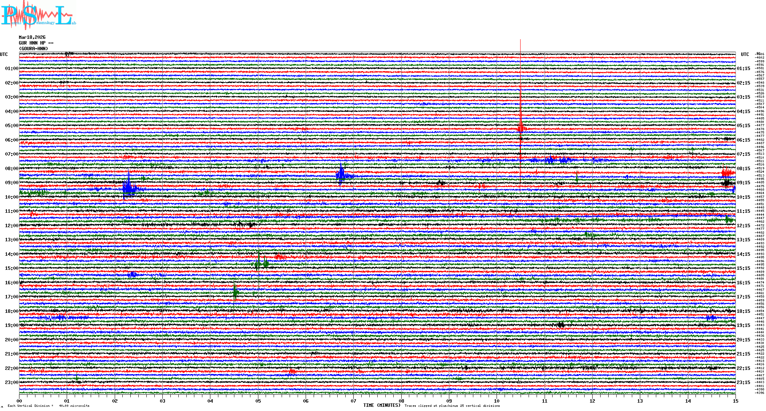Click the TIME (MINUTES) axis title
The width and height of the screenshot is (766, 411).
(382, 405)
